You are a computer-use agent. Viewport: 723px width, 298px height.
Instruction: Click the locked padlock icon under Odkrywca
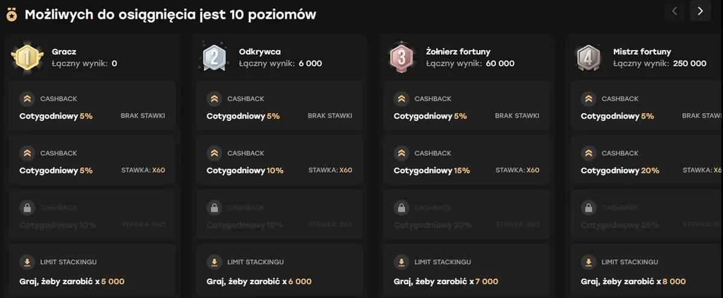coord(214,208)
